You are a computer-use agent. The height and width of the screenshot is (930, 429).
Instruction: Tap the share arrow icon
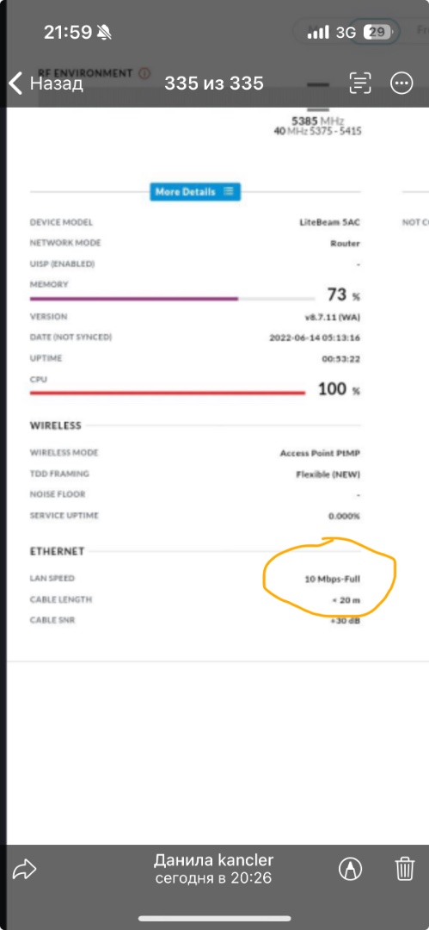pyautogui.click(x=24, y=870)
